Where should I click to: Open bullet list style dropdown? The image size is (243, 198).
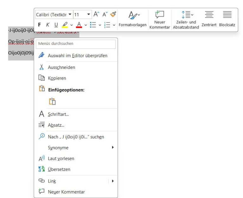tap(100, 25)
